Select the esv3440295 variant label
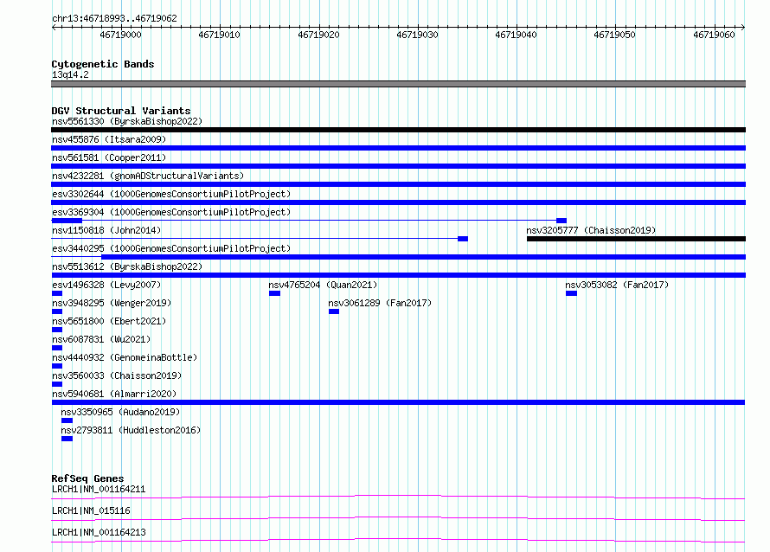 click(171, 248)
